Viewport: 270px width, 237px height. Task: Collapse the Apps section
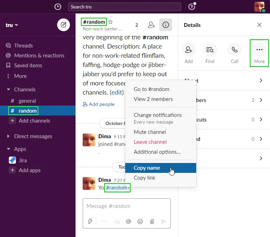9,149
